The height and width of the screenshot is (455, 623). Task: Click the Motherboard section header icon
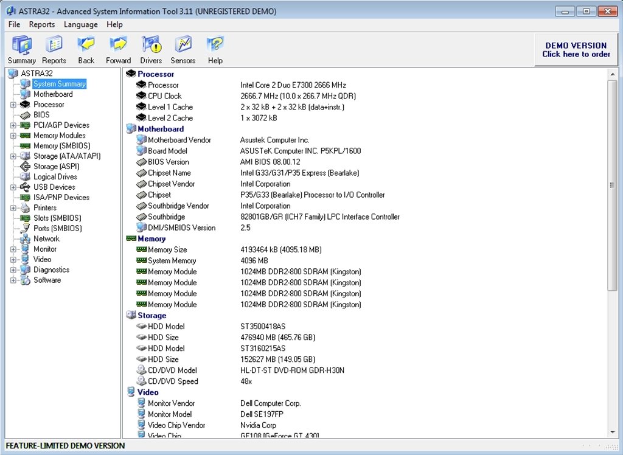coord(131,129)
